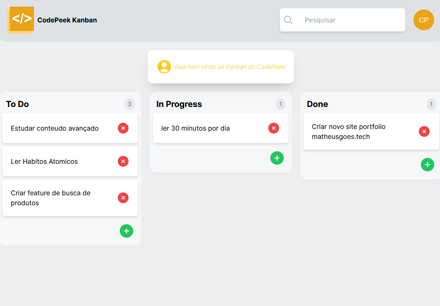Delete the 'Ler Habitos Atomicos' card
The width and height of the screenshot is (440, 306).
pos(123,161)
